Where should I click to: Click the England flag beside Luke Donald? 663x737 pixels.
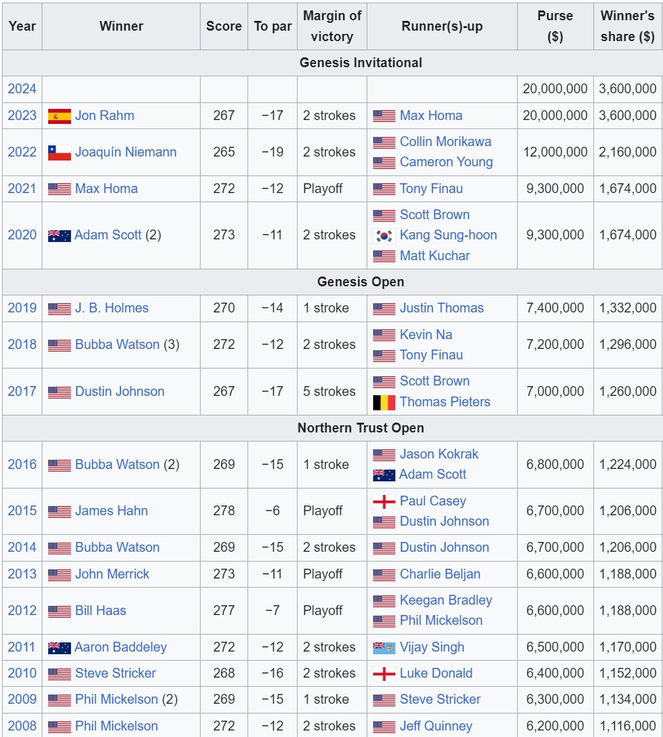384,674
